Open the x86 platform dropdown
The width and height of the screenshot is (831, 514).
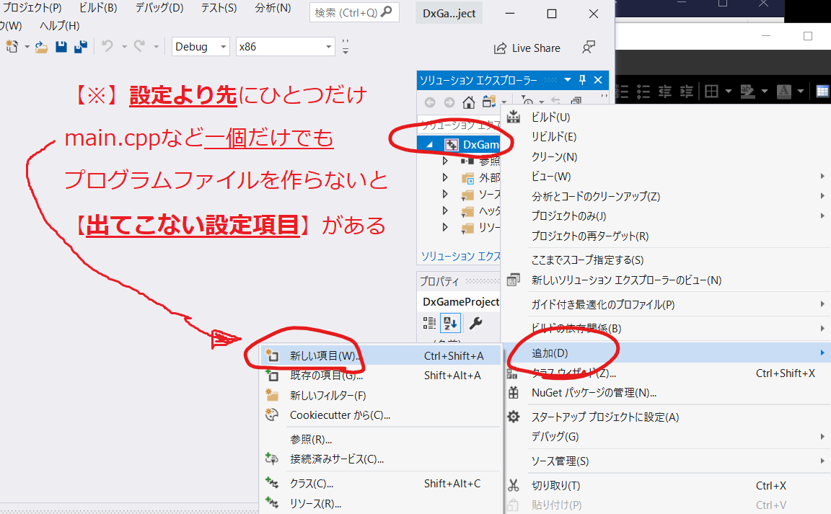329,47
